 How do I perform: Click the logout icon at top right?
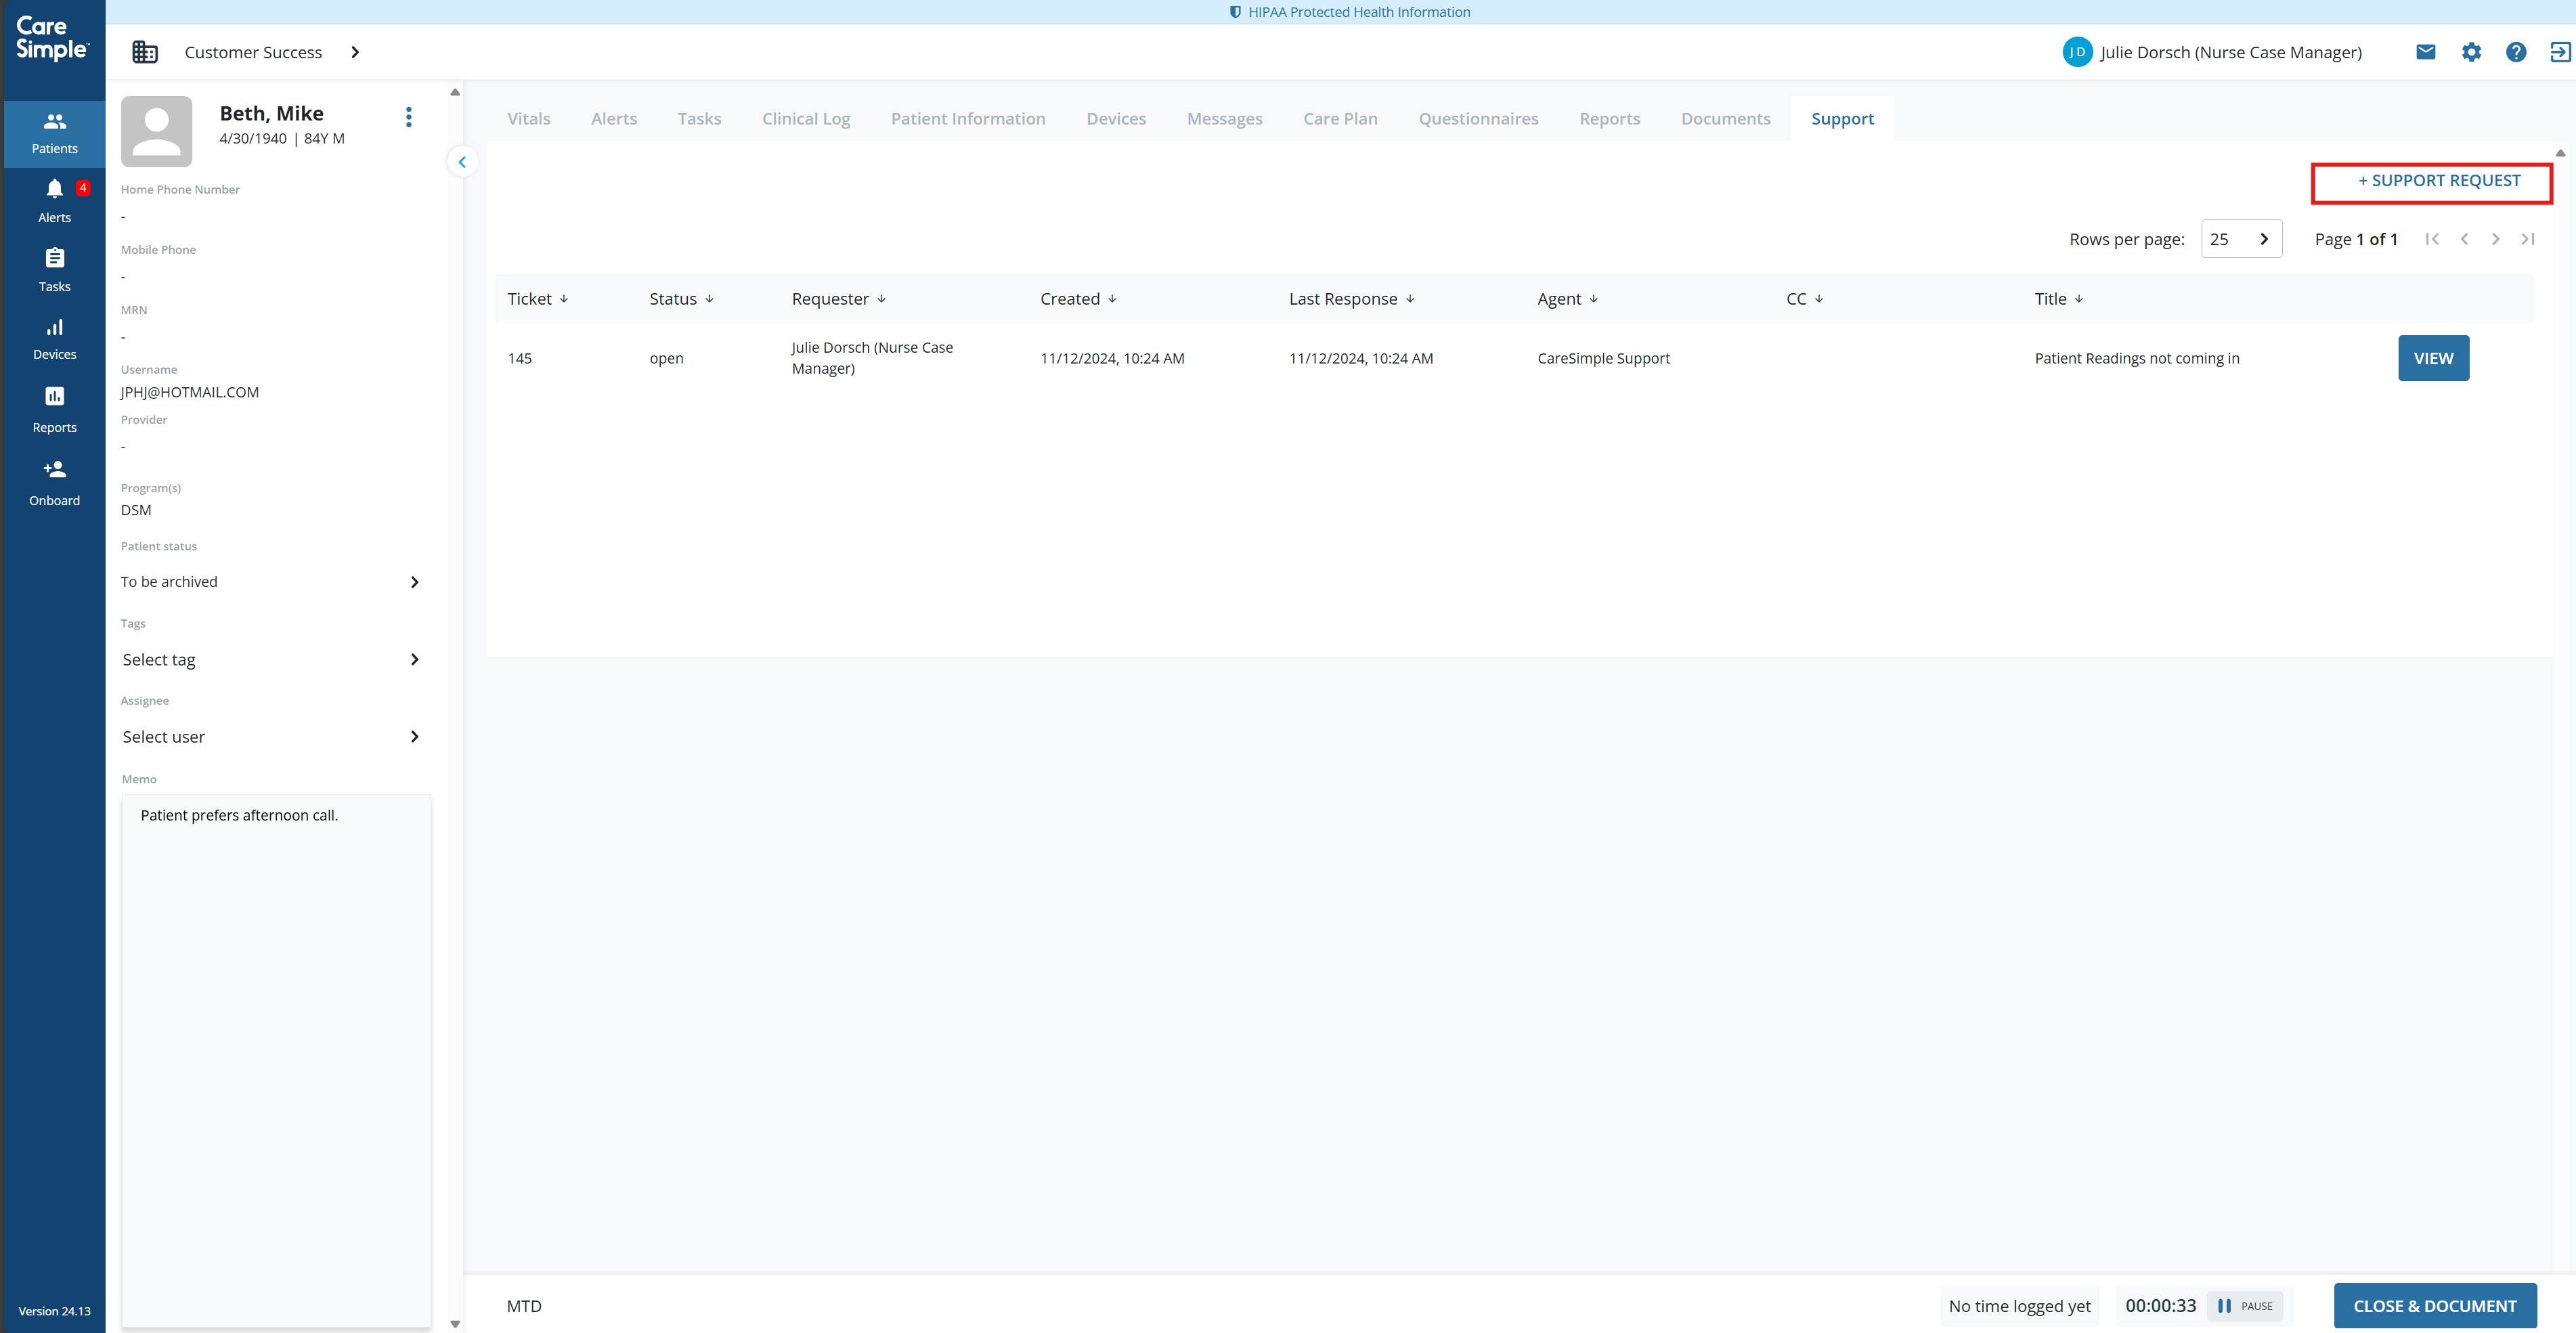pyautogui.click(x=2560, y=52)
